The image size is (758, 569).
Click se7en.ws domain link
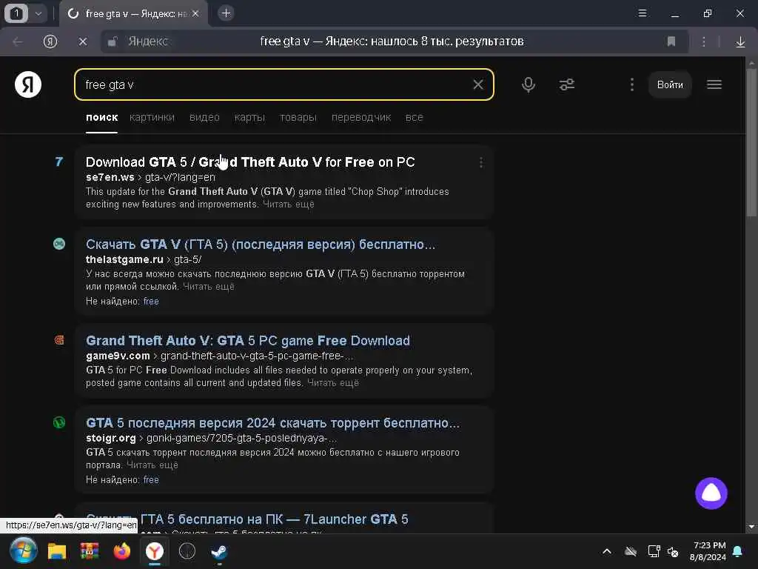point(110,177)
